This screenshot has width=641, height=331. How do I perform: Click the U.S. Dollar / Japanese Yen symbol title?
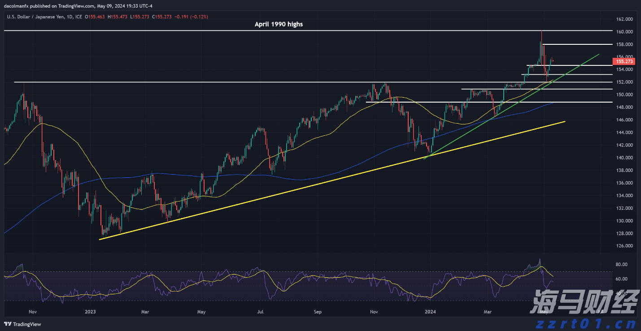(x=36, y=17)
